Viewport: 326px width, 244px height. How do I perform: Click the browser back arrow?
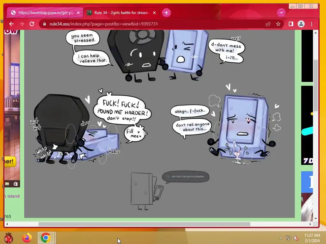click(11, 24)
